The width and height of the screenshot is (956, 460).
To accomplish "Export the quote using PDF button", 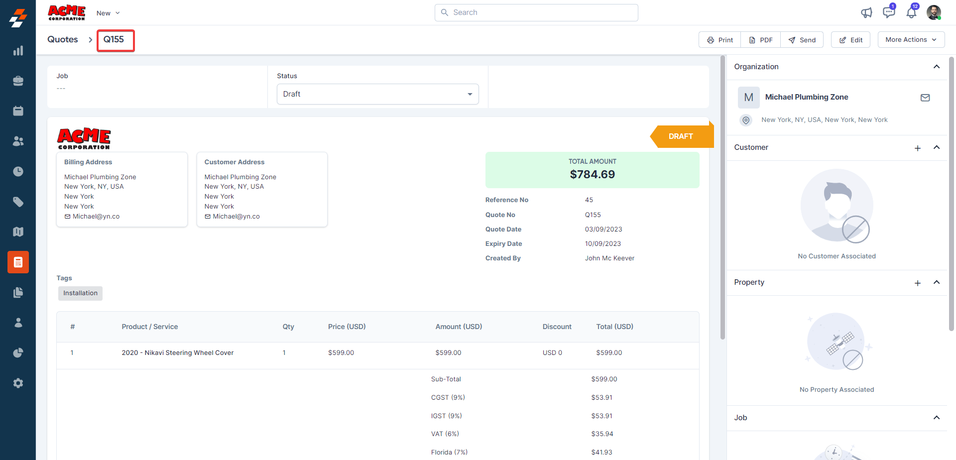I will (761, 40).
